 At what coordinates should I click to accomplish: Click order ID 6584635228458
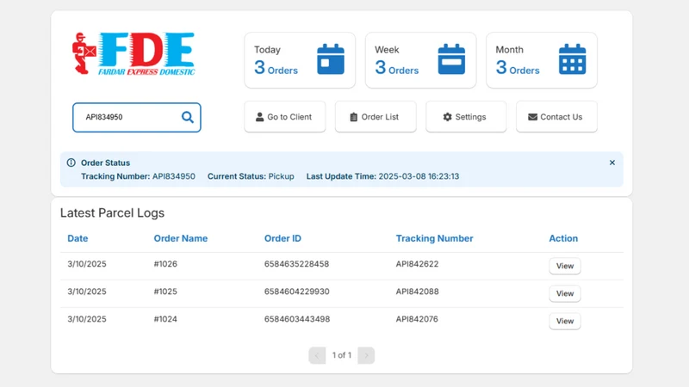296,264
